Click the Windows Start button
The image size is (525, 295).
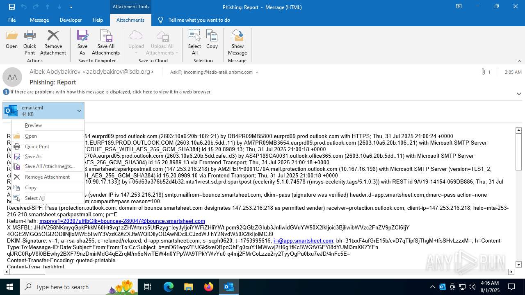(10, 287)
